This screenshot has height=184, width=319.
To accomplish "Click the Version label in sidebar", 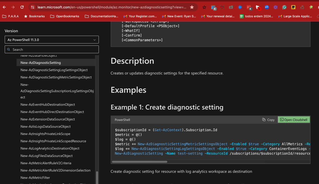I will pyautogui.click(x=11, y=31).
